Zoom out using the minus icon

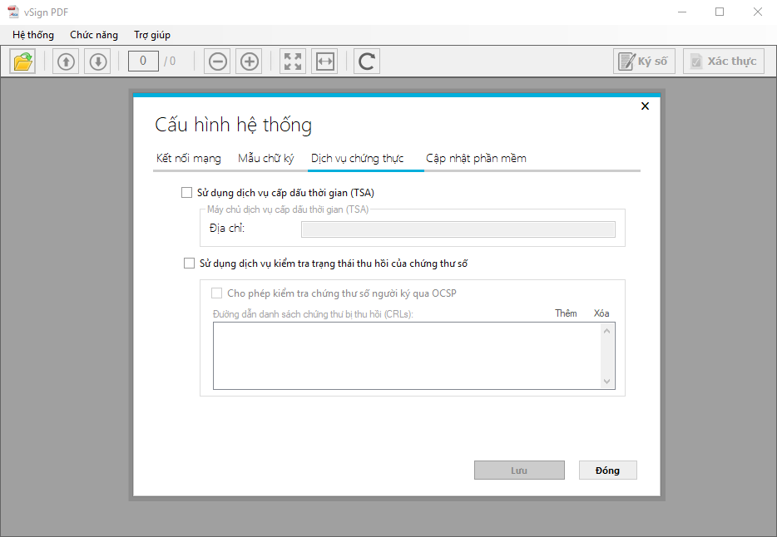pyautogui.click(x=218, y=62)
